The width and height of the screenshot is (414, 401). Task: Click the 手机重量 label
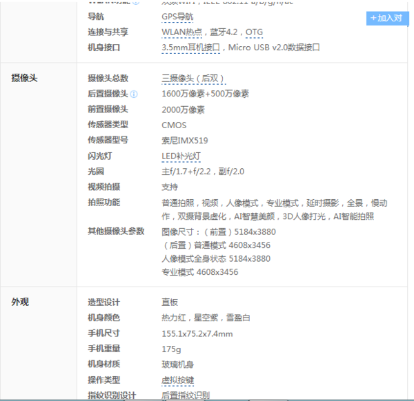click(x=104, y=349)
